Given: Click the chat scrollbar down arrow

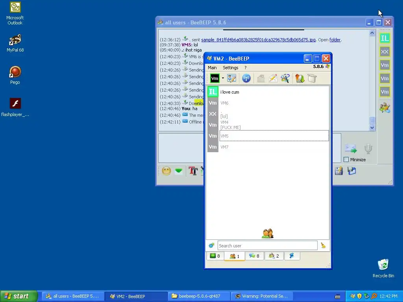Looking at the screenshot, I should coord(372,128).
